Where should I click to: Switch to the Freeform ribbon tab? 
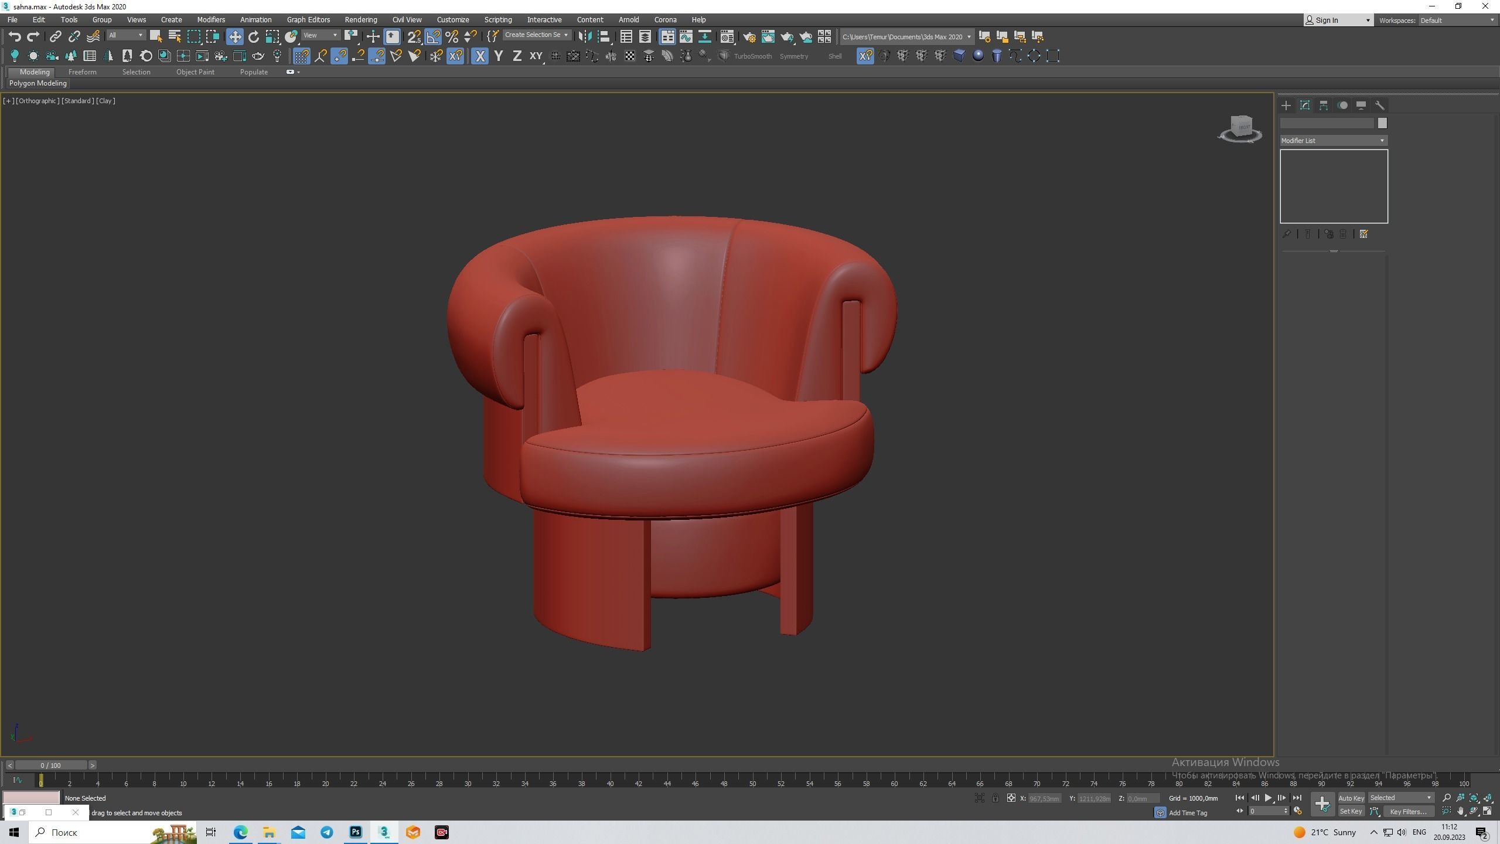click(82, 72)
